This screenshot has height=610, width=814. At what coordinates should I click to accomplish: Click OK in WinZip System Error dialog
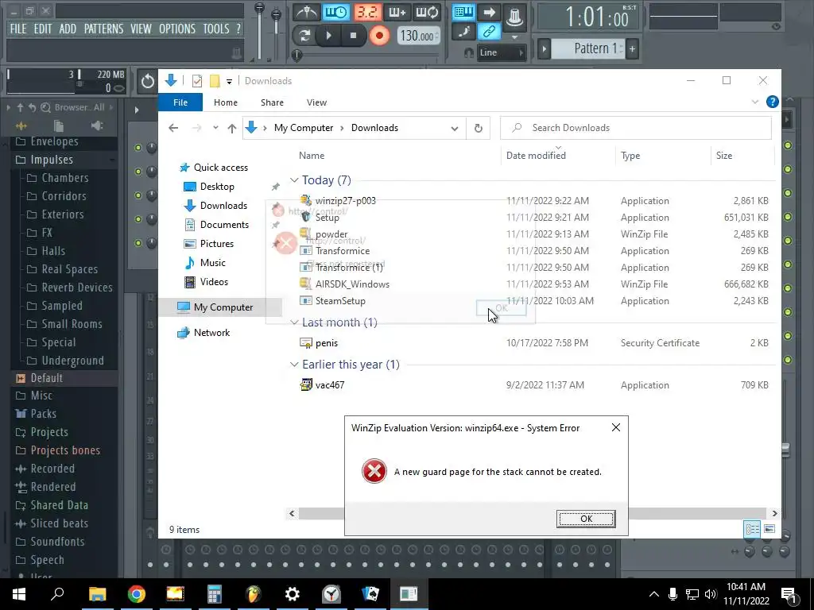pos(586,519)
